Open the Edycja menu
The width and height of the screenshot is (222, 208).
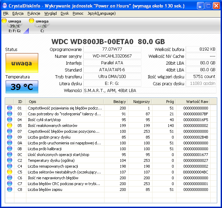point(18,13)
